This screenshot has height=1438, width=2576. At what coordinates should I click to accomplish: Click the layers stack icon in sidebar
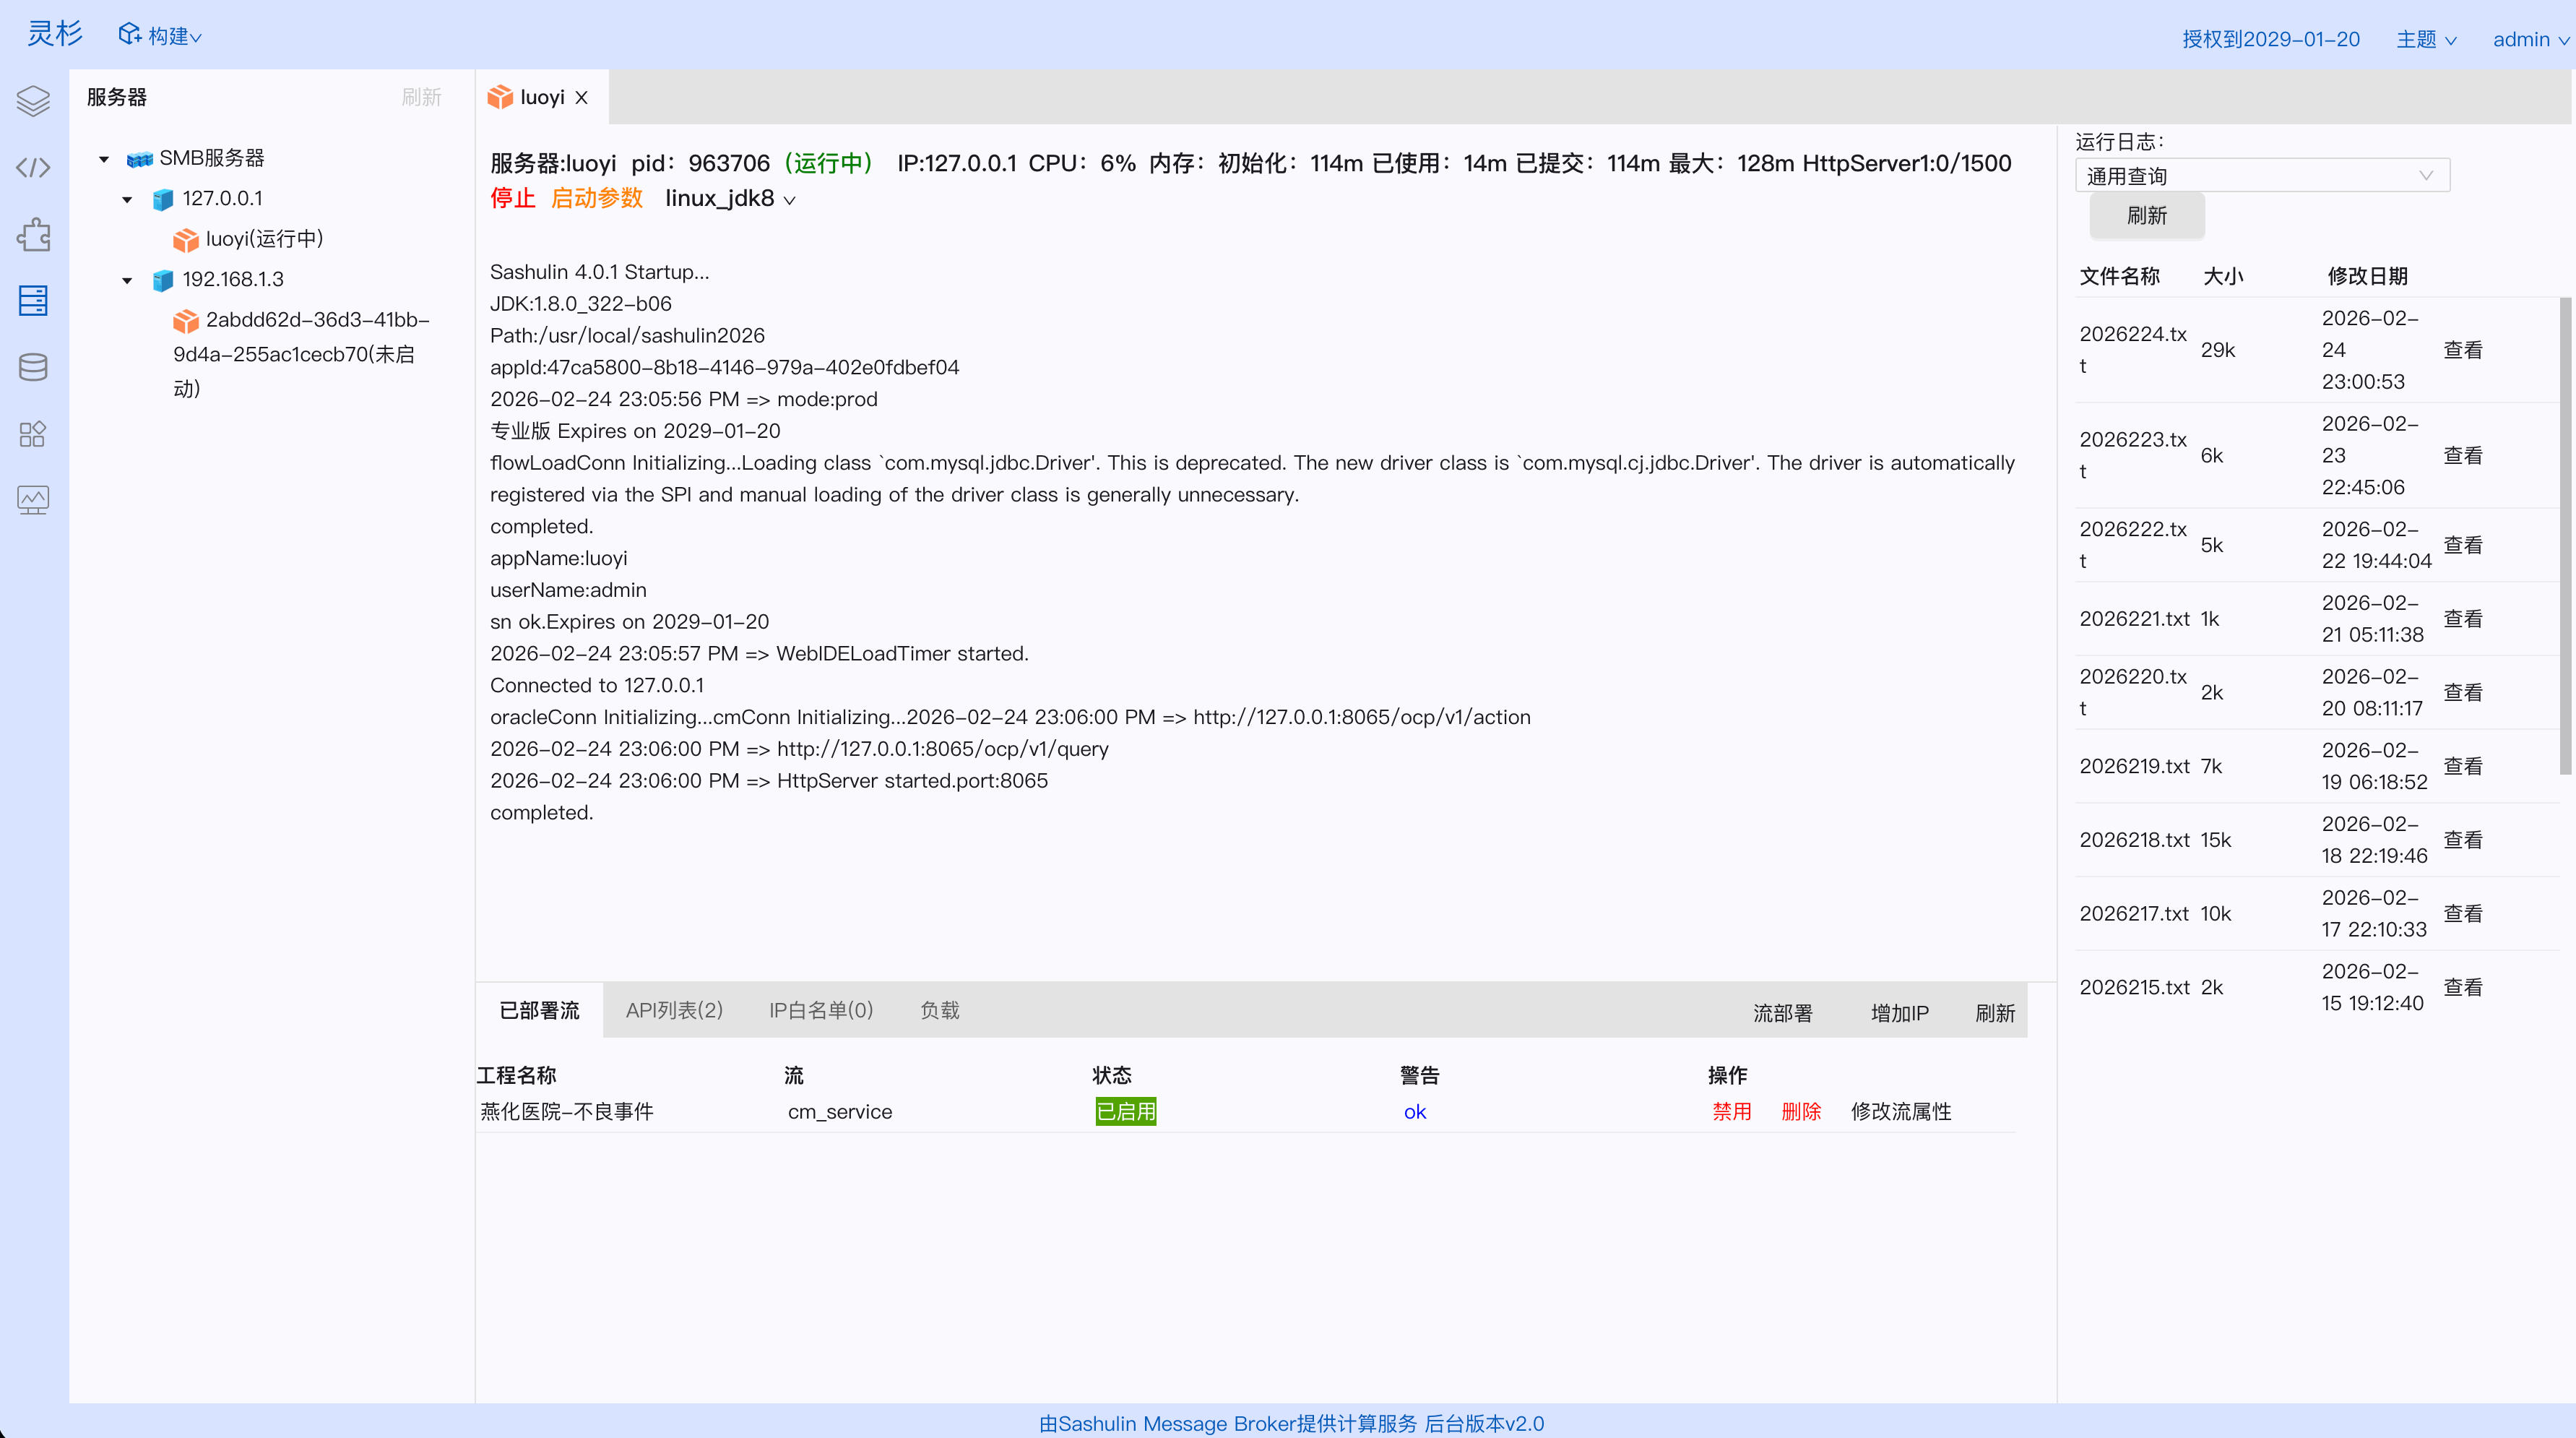[33, 100]
